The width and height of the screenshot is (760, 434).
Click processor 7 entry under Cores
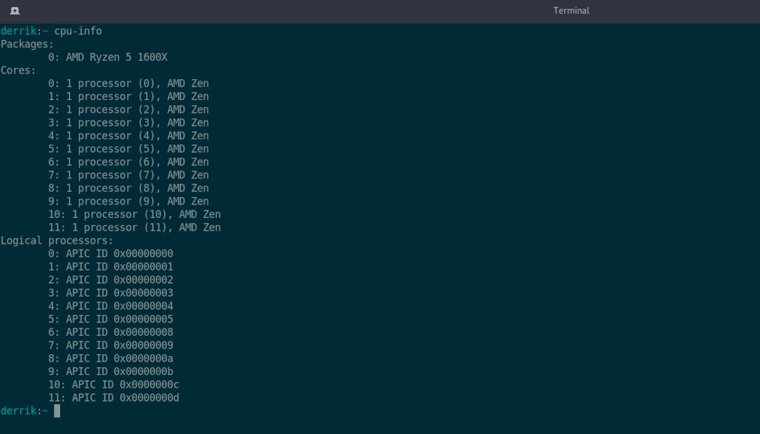129,174
